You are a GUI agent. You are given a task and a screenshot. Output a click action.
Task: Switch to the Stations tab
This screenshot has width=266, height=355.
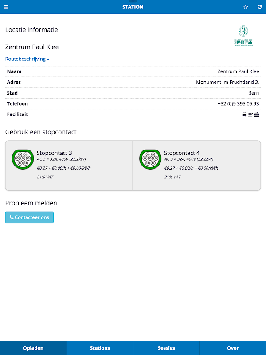(100, 348)
